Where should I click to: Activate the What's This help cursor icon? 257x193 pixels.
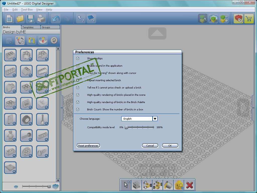[x=81, y=19]
